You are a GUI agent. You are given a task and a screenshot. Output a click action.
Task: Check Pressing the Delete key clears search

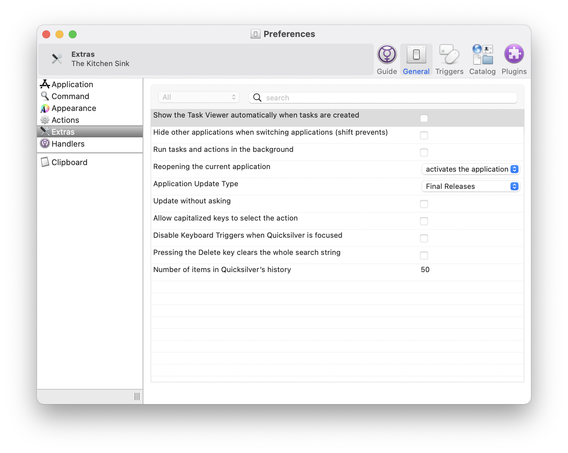pyautogui.click(x=424, y=256)
